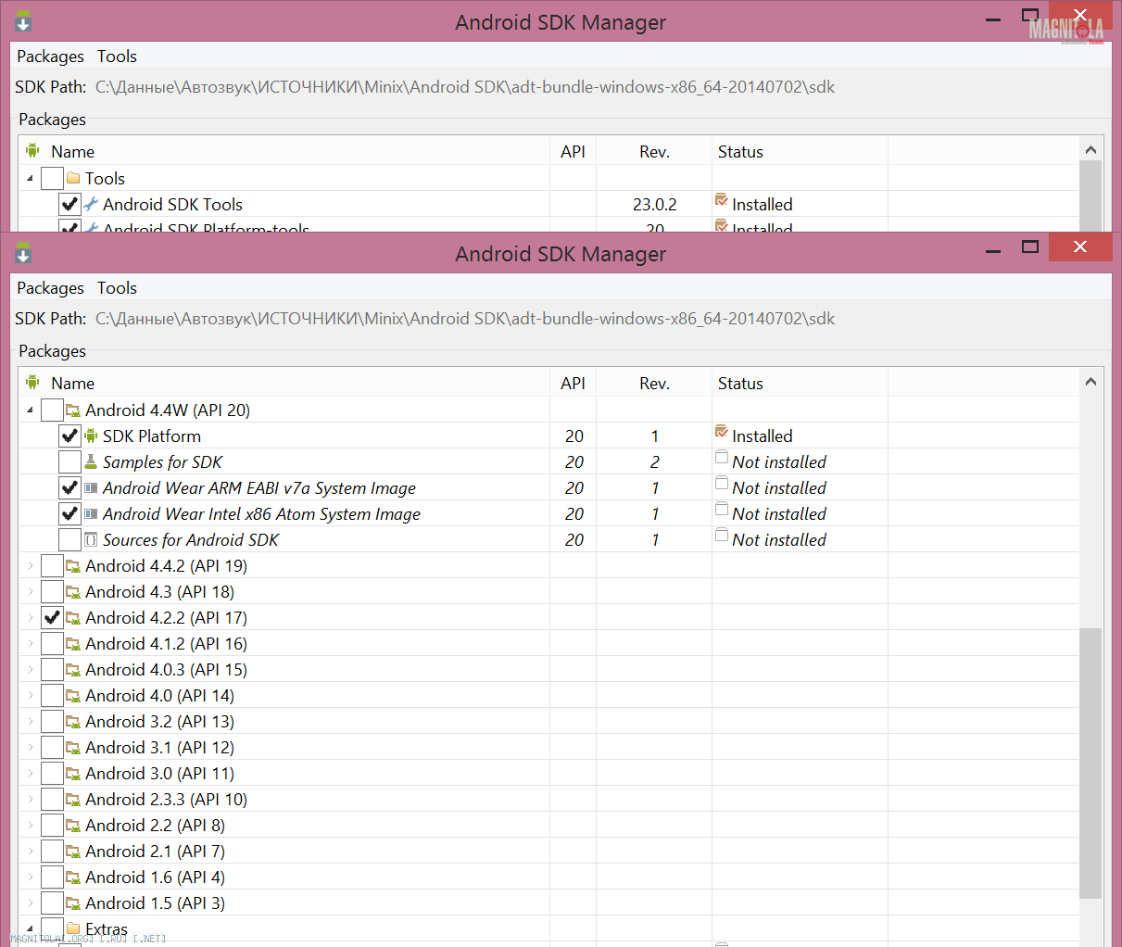Click Android SDK Tools wrench icon in back window

[x=91, y=204]
